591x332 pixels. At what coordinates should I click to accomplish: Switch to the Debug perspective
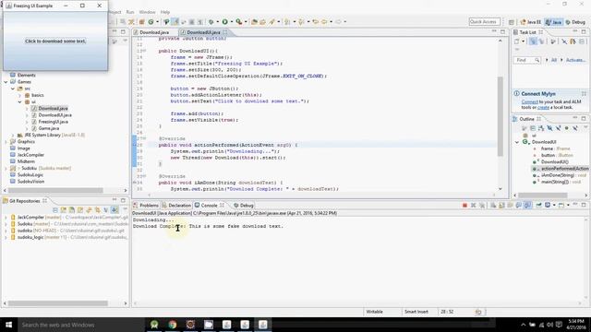[x=574, y=22]
